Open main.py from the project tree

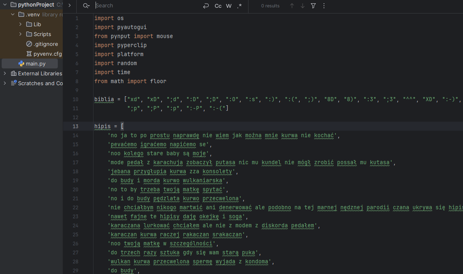[x=35, y=64]
